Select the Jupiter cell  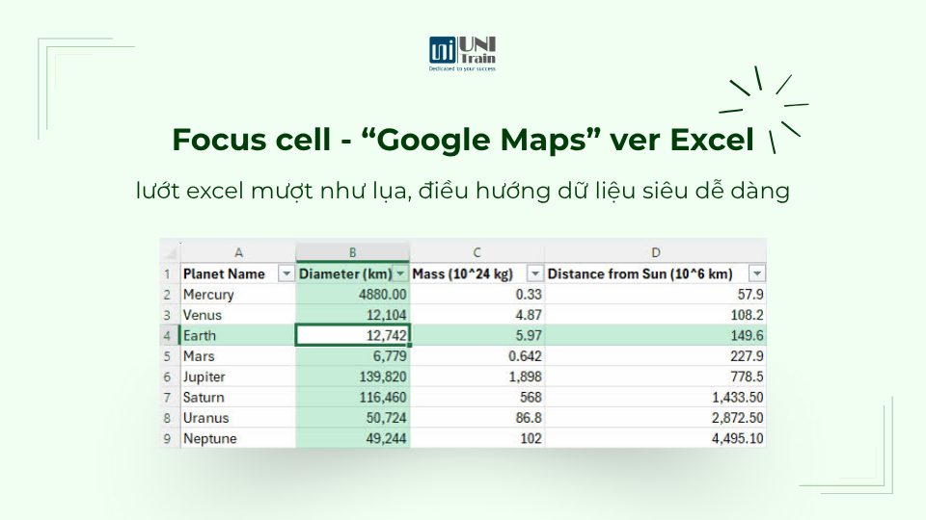(x=238, y=377)
